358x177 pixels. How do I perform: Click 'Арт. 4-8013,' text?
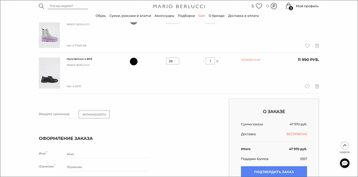click(74, 86)
